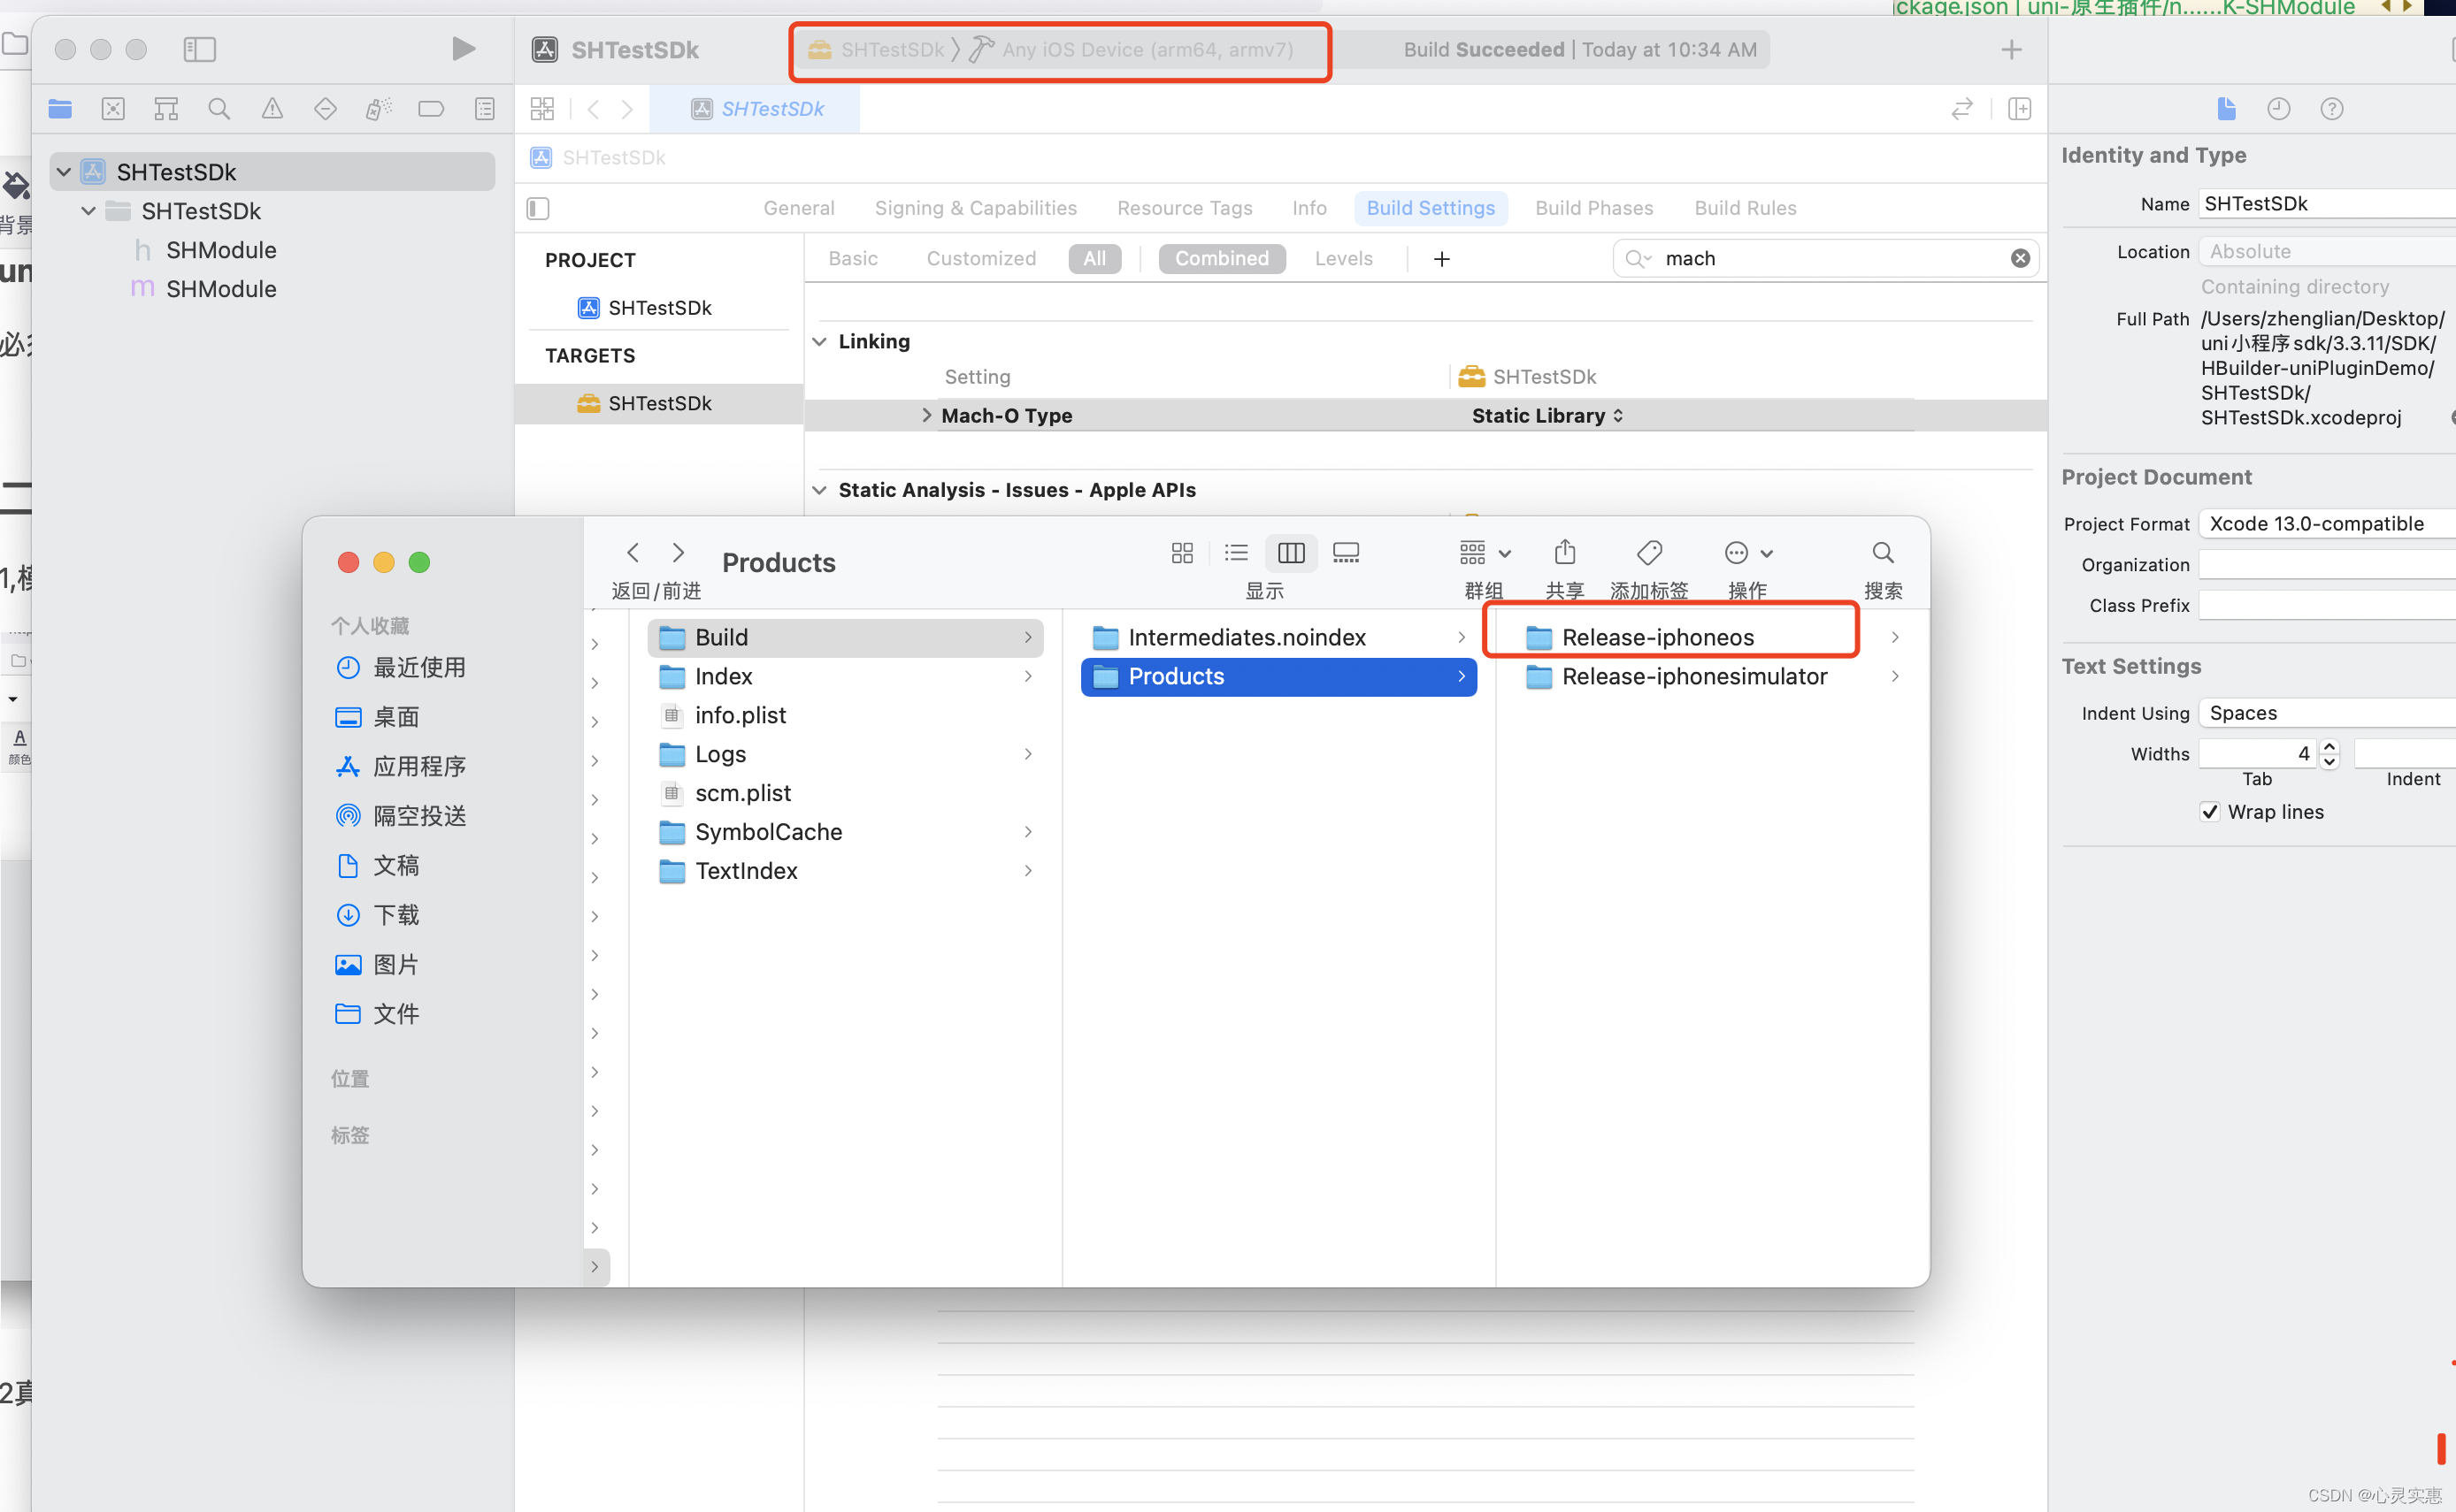
Task: Collapse the Linking section
Action: [x=820, y=342]
